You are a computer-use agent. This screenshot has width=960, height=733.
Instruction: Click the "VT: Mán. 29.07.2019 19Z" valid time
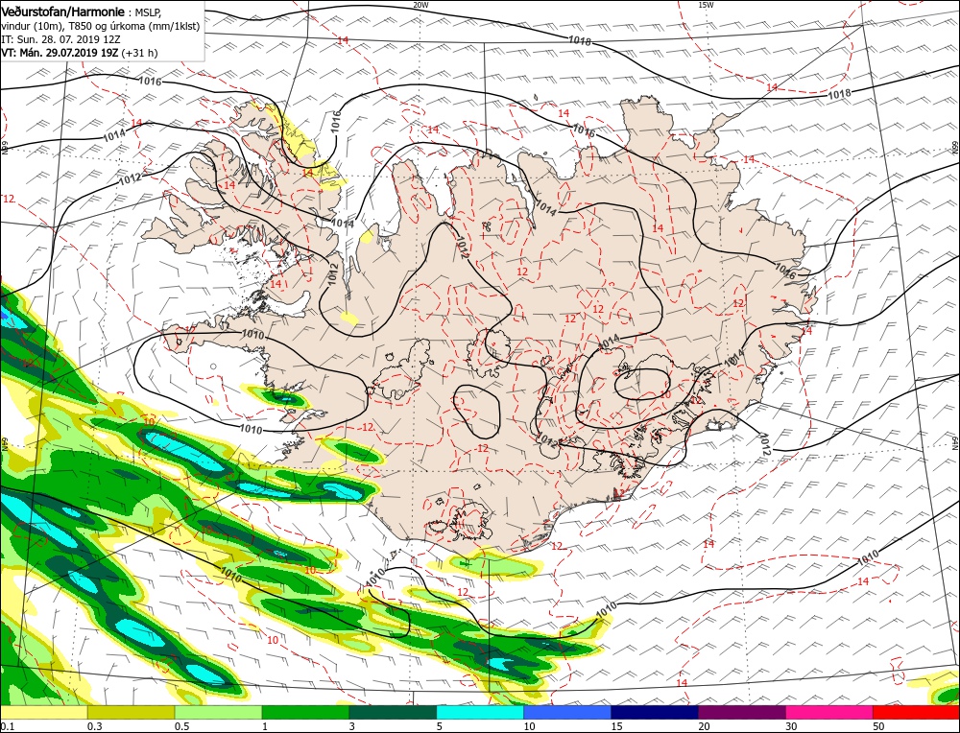(x=60, y=53)
